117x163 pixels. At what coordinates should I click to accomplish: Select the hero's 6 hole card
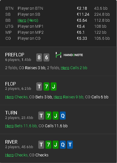46,57
